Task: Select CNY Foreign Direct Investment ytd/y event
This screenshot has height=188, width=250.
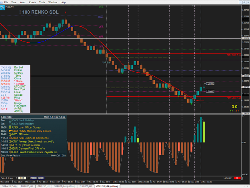Action: [x=33, y=141]
